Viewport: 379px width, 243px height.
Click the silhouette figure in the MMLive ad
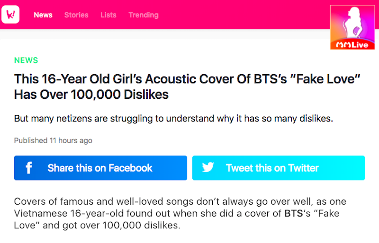353,23
